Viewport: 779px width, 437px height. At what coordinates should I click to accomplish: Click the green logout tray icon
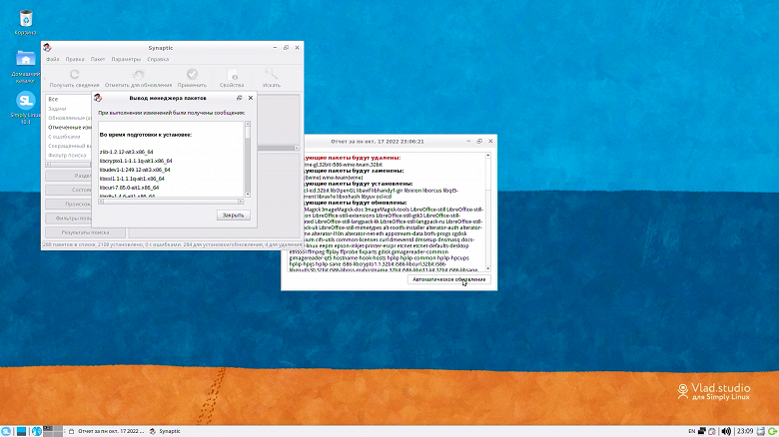pyautogui.click(x=773, y=431)
